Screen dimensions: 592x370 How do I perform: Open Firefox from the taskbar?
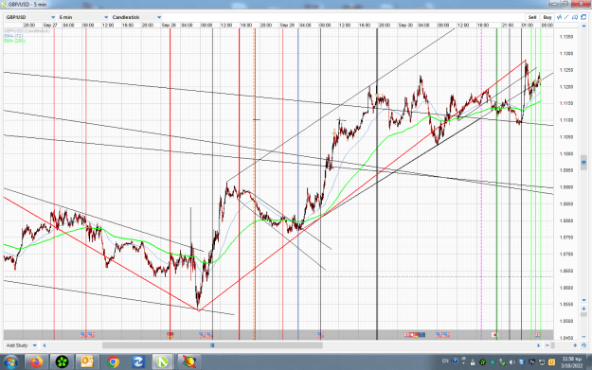(37, 362)
